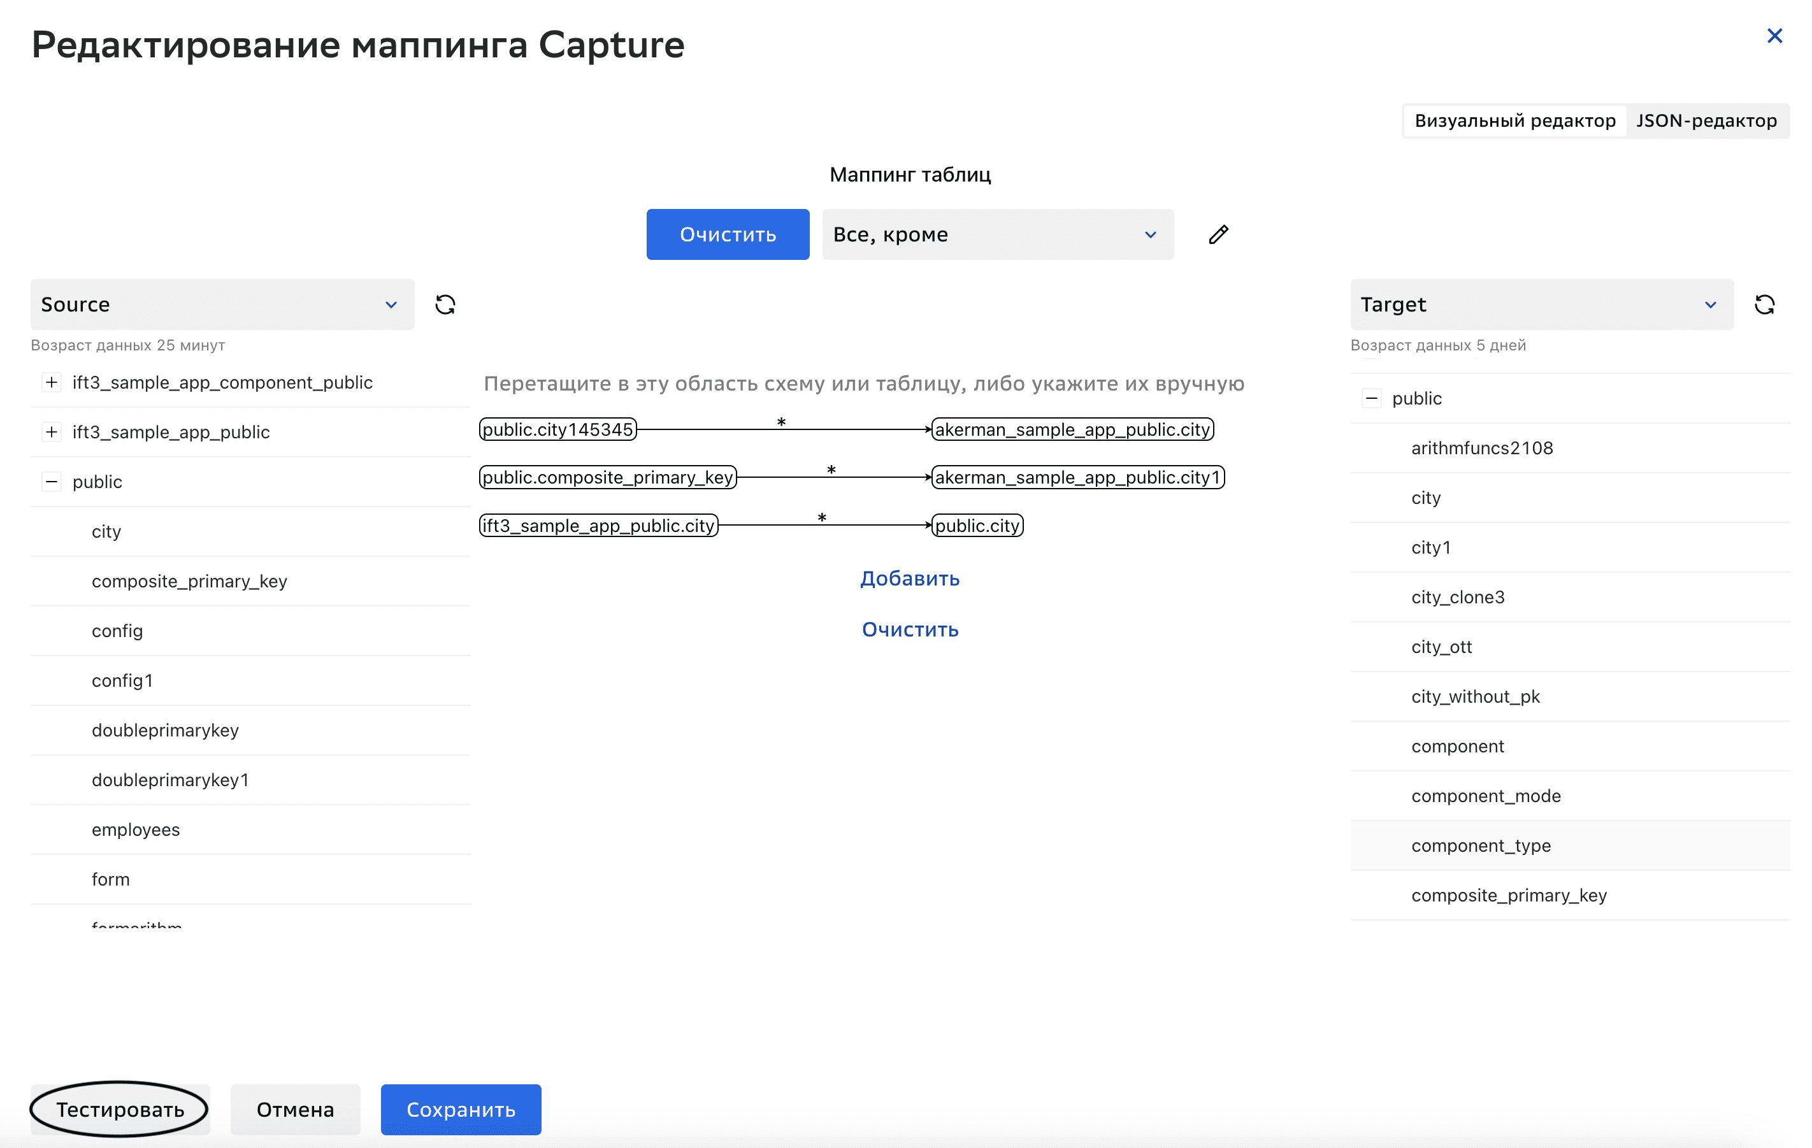Screen dimensions: 1812x1148
Task: Open the Target dropdown
Action: (1541, 305)
